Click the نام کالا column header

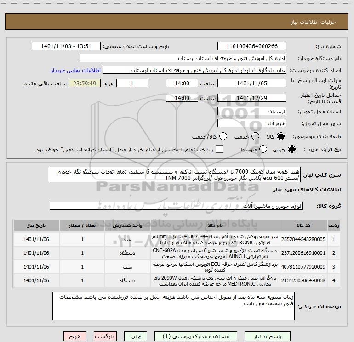215,225
